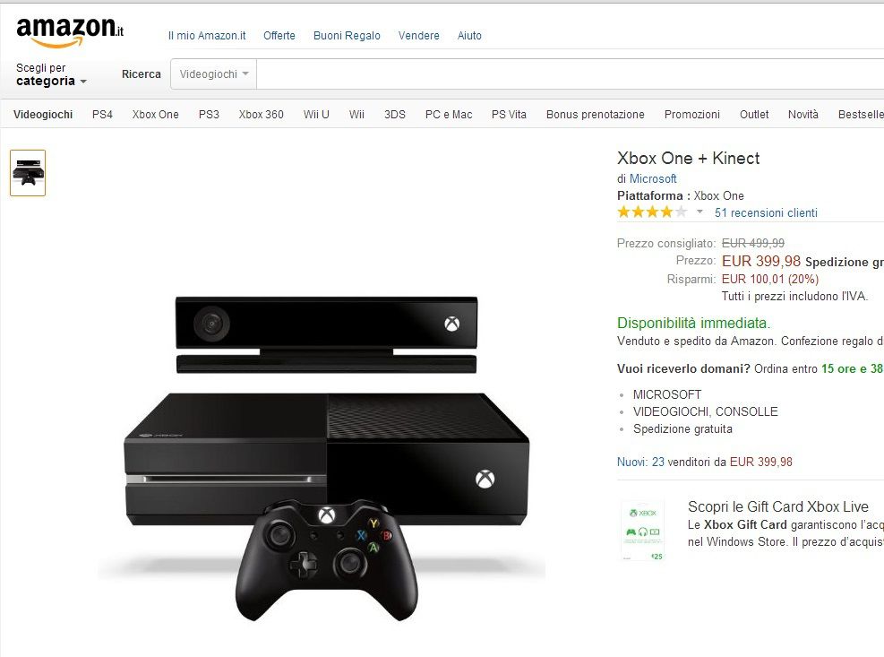This screenshot has height=657, width=884.
Task: Click the main Xbox One console image
Action: coord(325,458)
